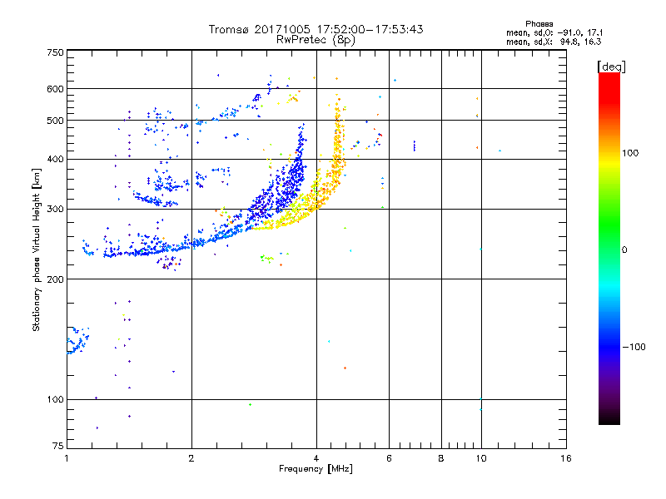This screenshot has width=666, height=499.
Task: Click the 'Frequency [MHz]' axis label
Action: click(x=316, y=469)
